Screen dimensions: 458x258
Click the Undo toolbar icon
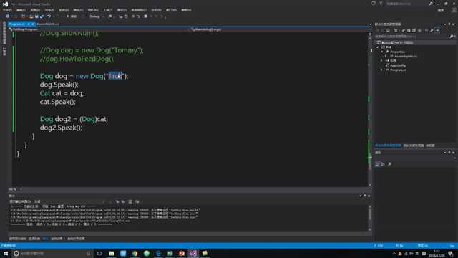49,16
